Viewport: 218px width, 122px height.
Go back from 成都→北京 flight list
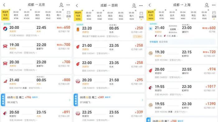pyautogui.click(x=4, y=5)
